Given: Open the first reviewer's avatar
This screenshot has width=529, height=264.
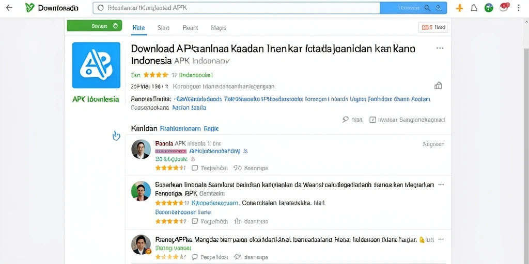Looking at the screenshot, I should 141,149.
